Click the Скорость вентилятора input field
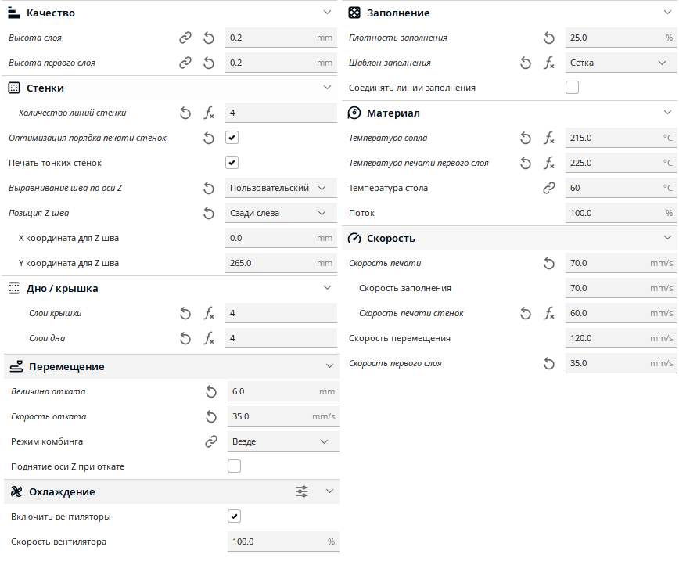 click(283, 542)
